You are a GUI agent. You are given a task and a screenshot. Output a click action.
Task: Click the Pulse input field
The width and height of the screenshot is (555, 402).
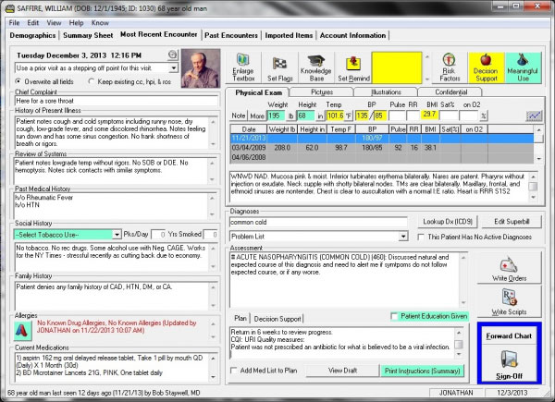tap(397, 116)
